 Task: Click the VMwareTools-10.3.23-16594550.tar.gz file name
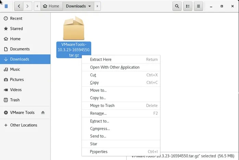[74, 50]
